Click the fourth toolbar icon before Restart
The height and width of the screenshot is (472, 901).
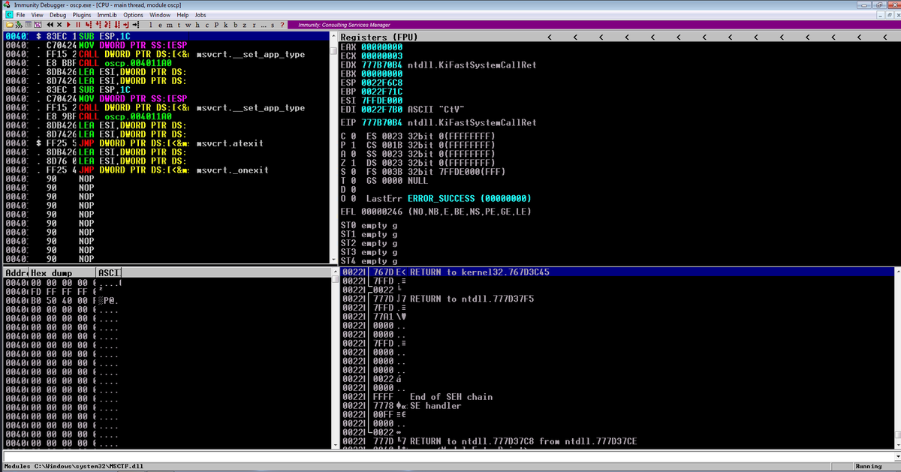tap(38, 25)
